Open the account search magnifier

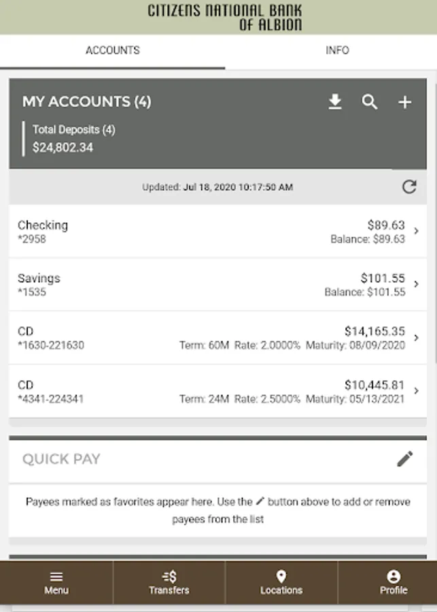370,103
